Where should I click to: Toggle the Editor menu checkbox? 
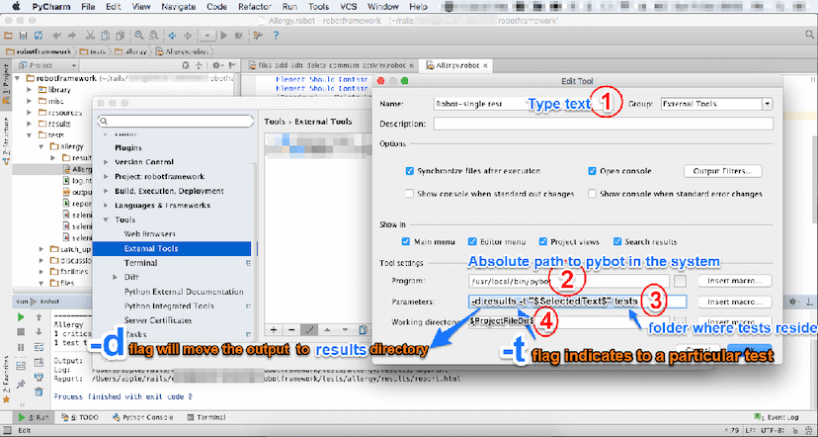472,241
